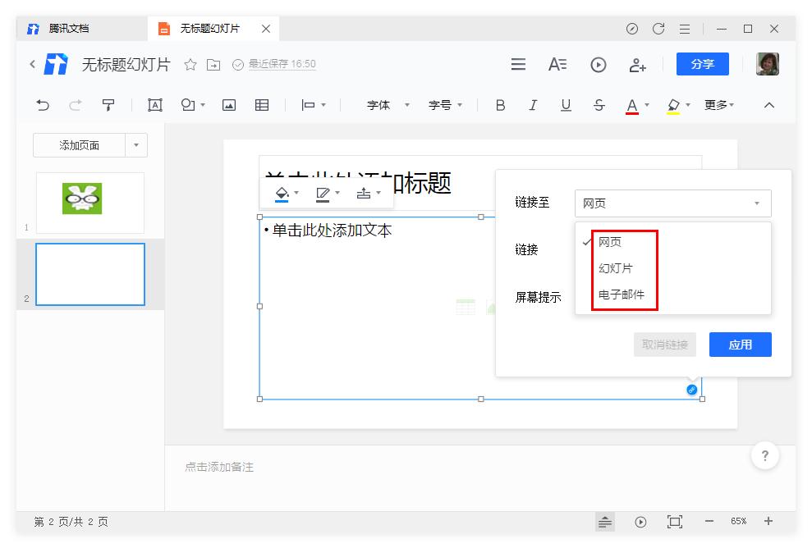Click the add collaborator icon

[637, 64]
